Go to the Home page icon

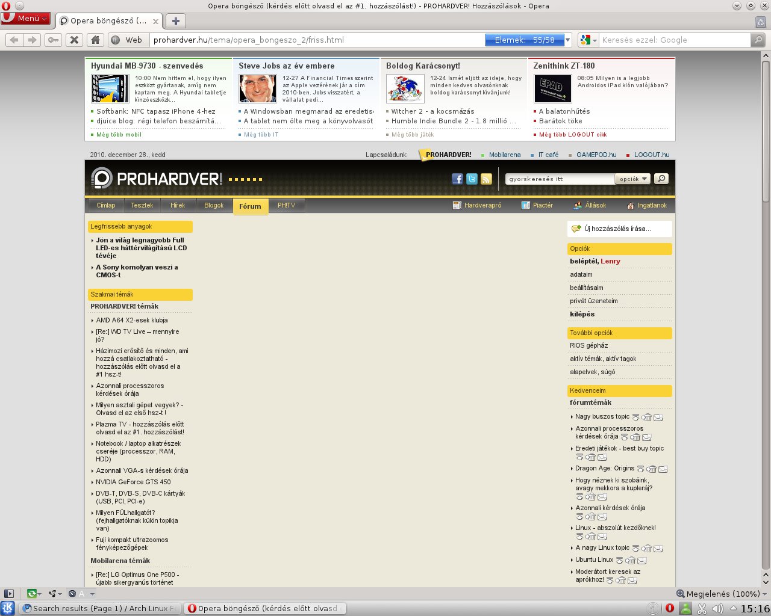click(x=95, y=40)
